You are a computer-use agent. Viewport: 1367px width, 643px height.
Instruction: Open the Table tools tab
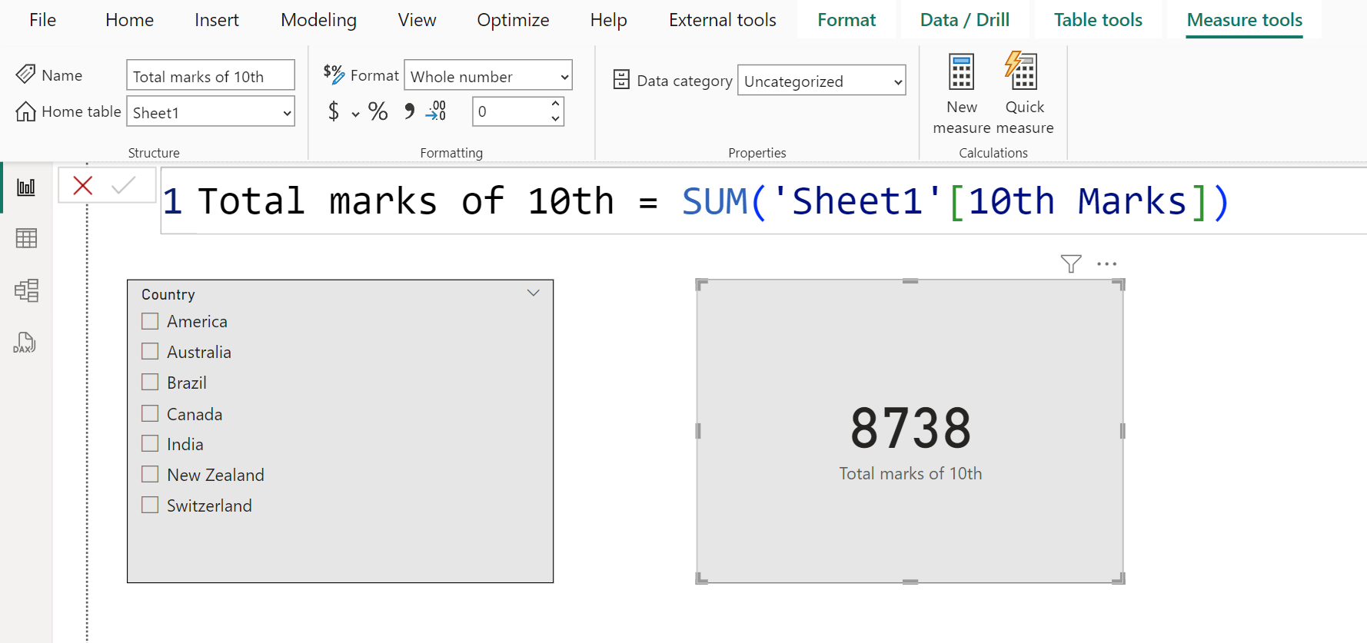coord(1097,20)
